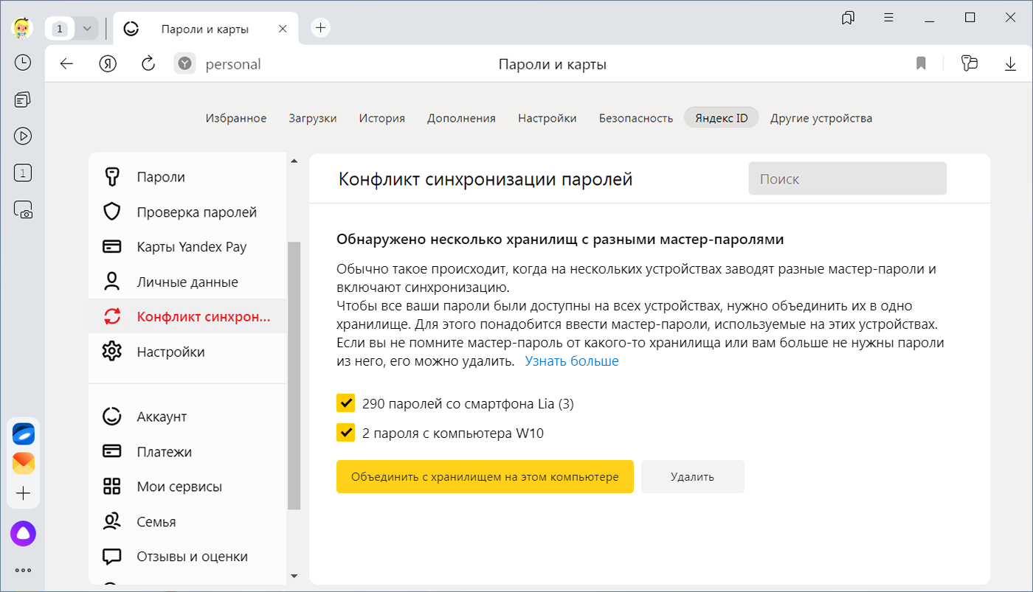Click the 'Поиск' search field

(847, 178)
